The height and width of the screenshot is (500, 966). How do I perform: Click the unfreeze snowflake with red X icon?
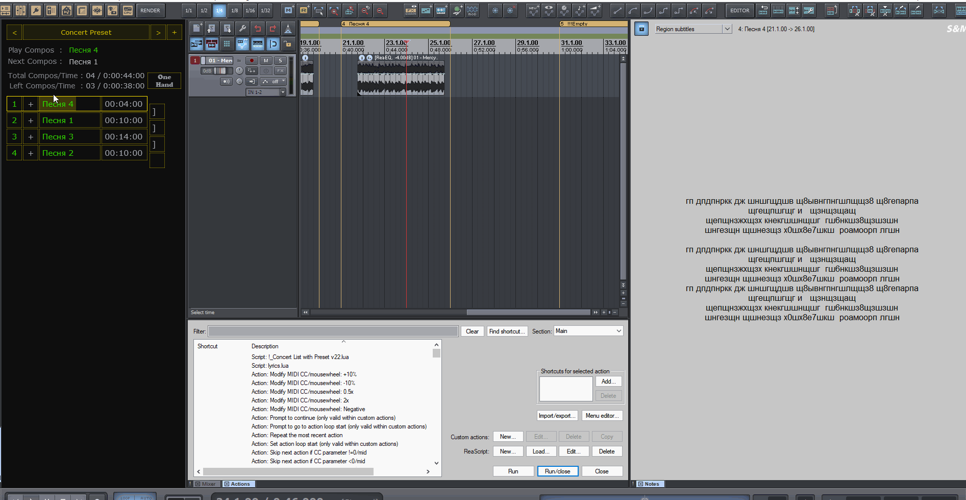coord(510,10)
